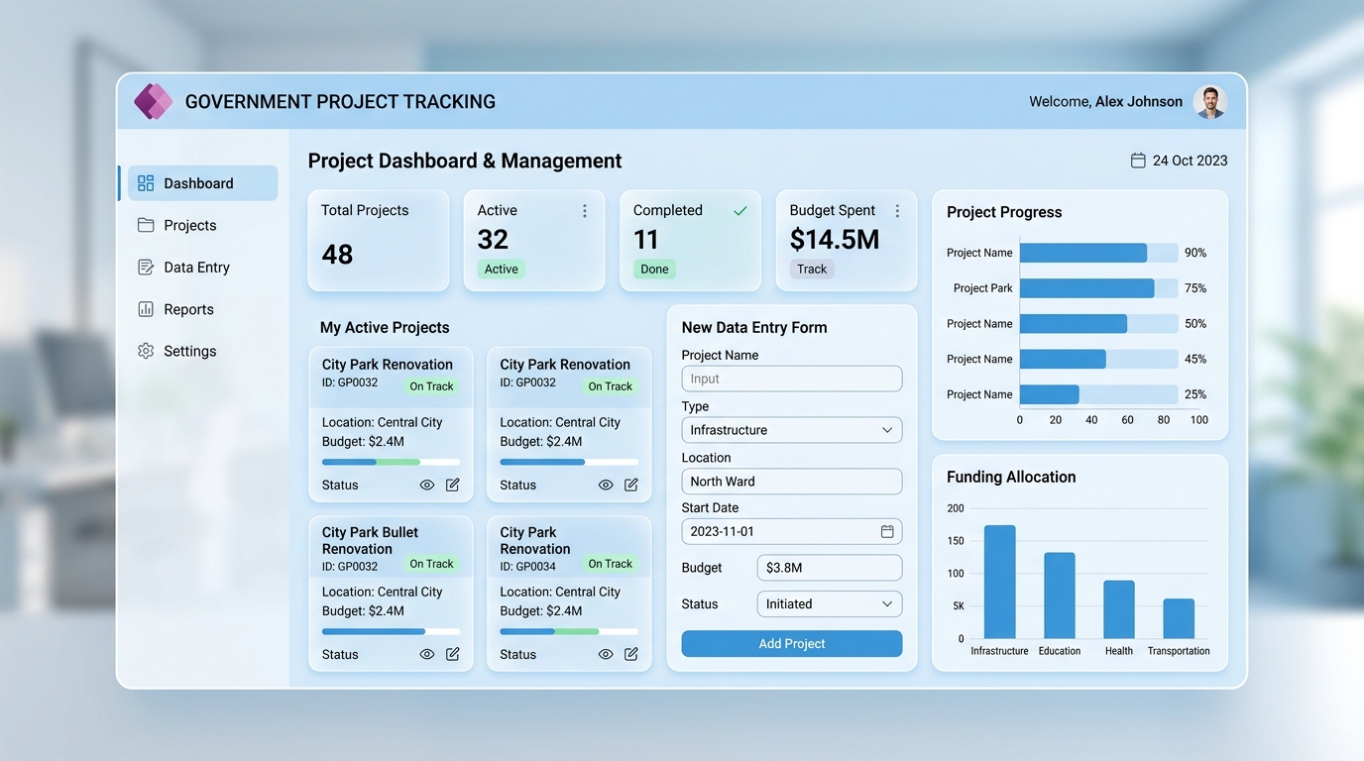Click the Completed card checkmark icon
1364x761 pixels.
[739, 211]
